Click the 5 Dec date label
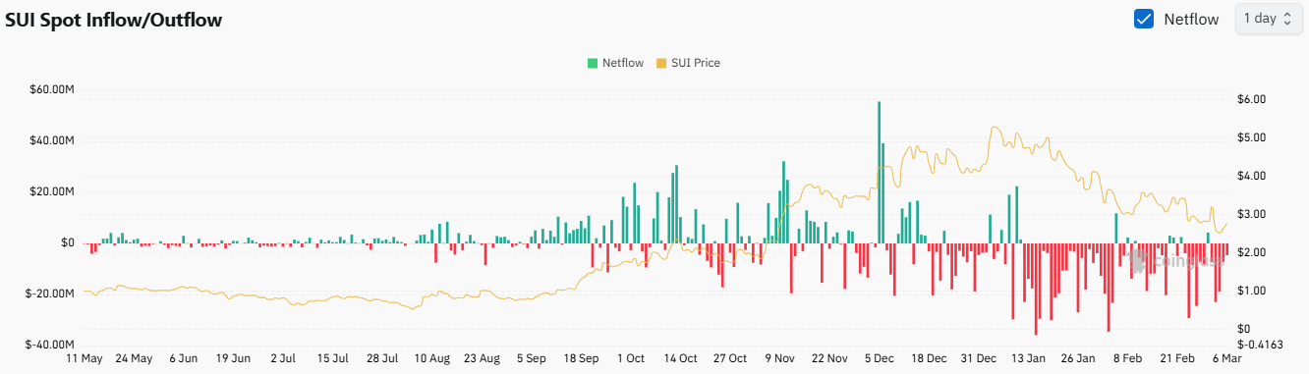The width and height of the screenshot is (1309, 374). point(881,359)
